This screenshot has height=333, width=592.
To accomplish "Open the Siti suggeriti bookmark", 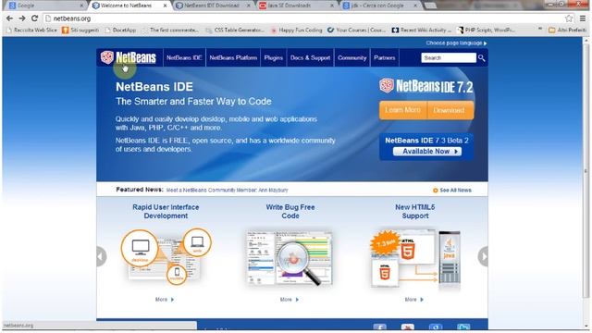I will tap(80, 30).
